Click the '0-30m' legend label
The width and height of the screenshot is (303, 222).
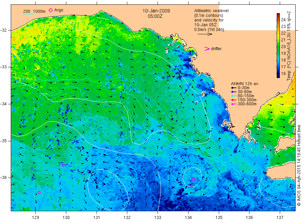tap(243, 88)
